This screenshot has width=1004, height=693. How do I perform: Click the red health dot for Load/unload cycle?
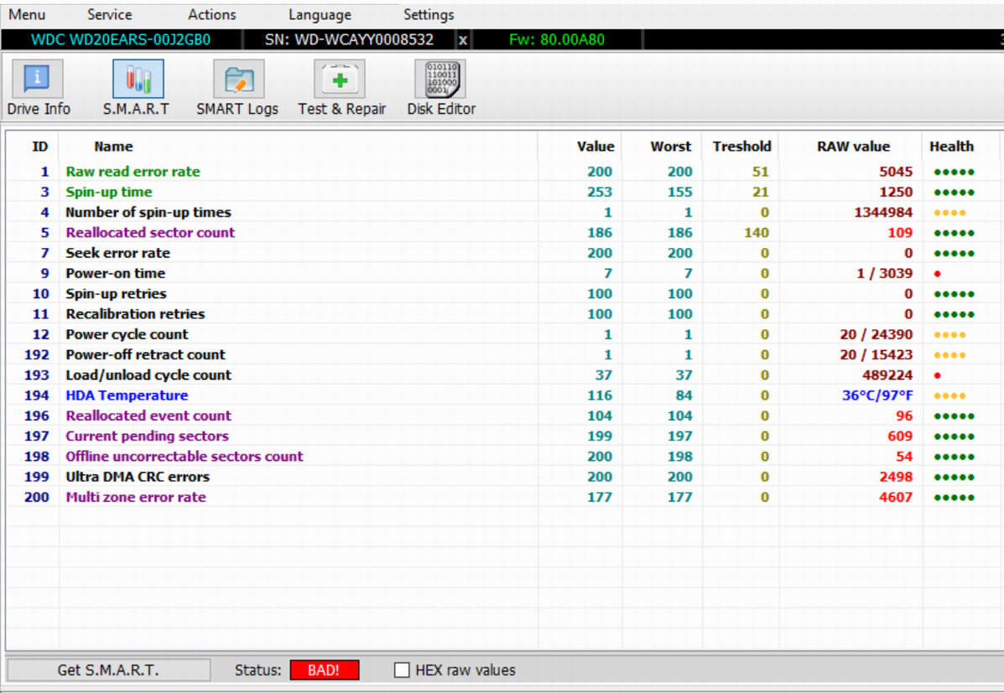pos(938,375)
